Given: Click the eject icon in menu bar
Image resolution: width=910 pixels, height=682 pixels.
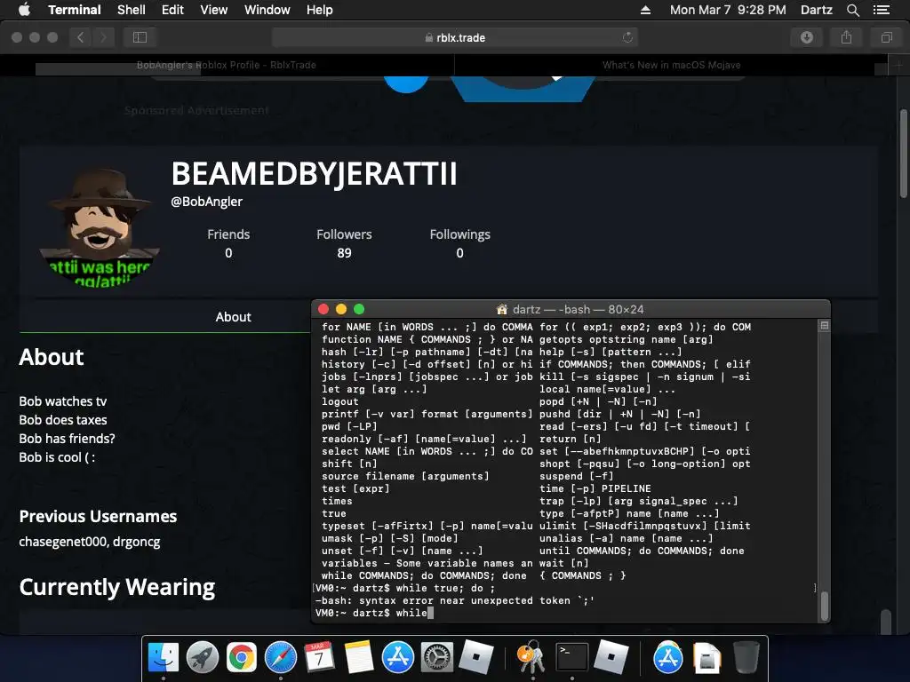Looking at the screenshot, I should click(645, 10).
